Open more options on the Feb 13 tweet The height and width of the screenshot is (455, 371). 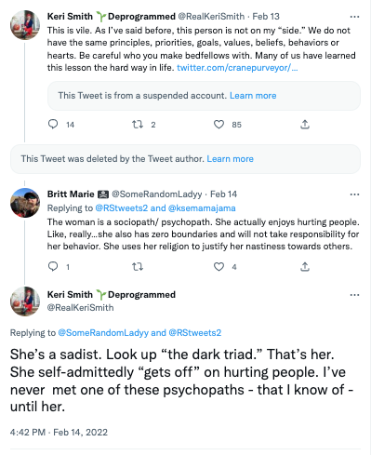(x=354, y=17)
